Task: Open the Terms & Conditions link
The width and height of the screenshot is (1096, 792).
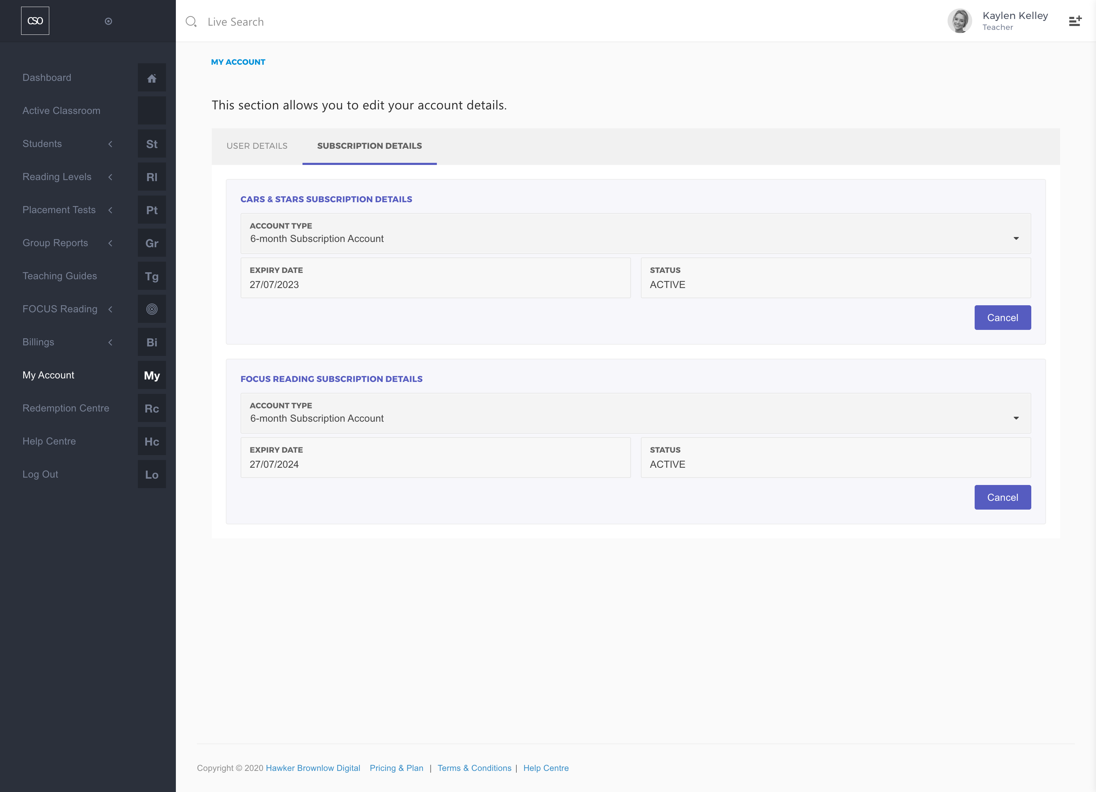Action: click(474, 768)
